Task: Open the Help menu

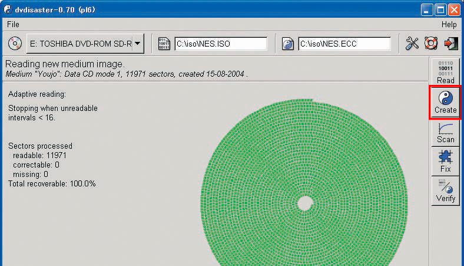Action: [x=449, y=24]
